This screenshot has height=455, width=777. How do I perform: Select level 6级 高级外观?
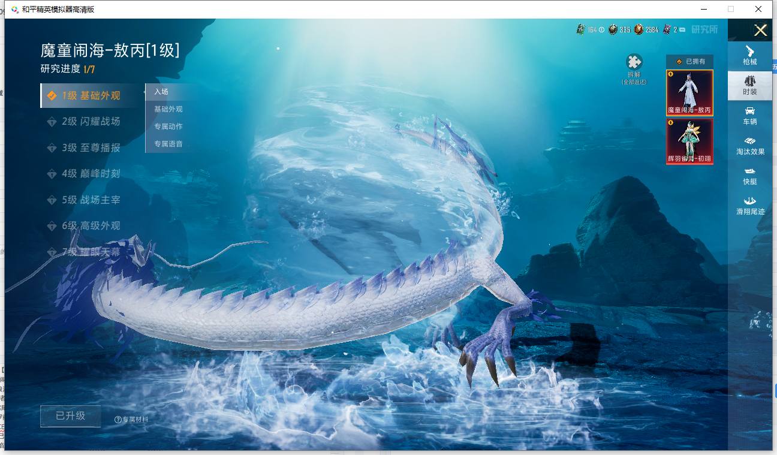pyautogui.click(x=84, y=225)
